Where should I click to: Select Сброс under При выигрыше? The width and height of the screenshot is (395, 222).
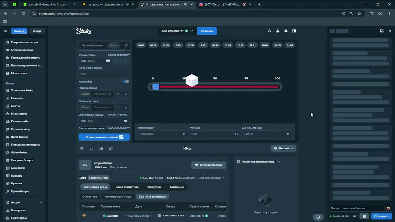click(85, 94)
